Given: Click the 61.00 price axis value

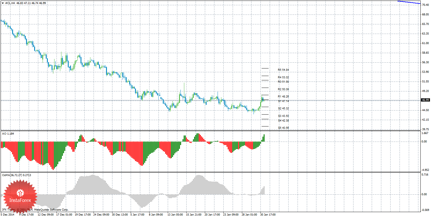Looking at the screenshot, I should point(426,43).
